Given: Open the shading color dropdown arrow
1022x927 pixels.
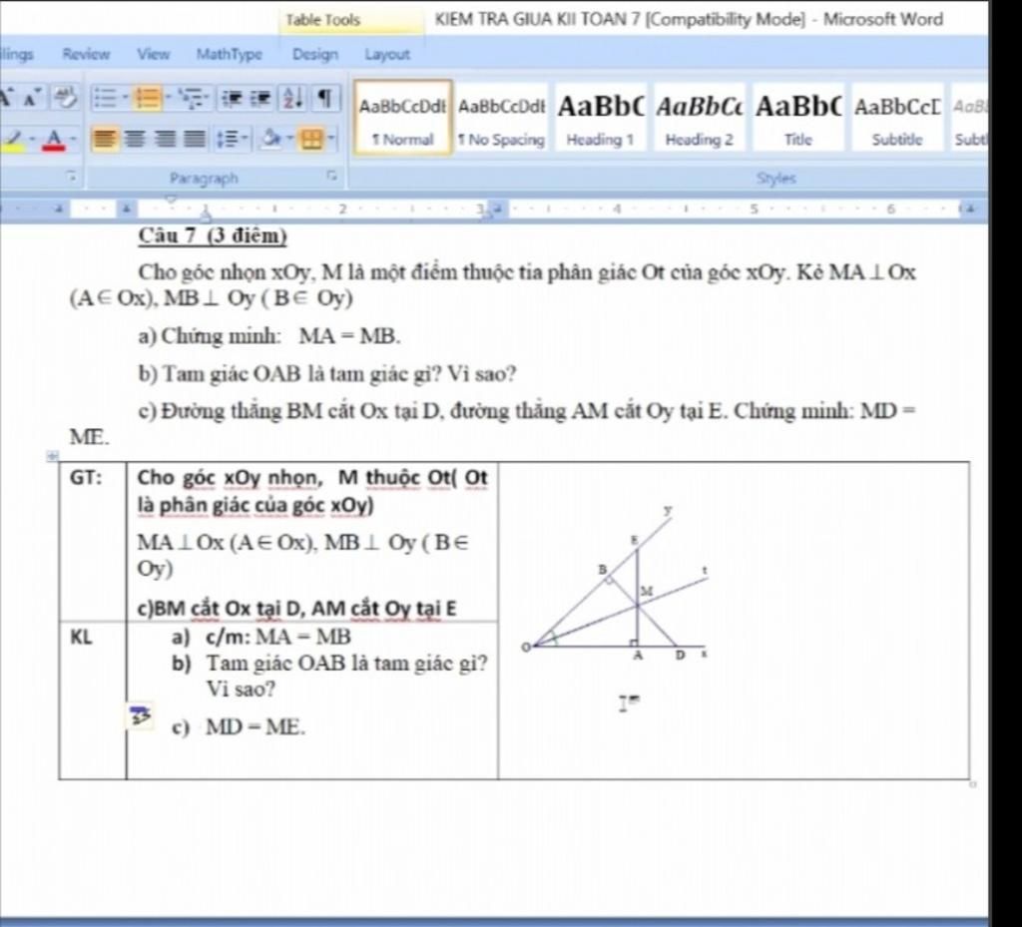Looking at the screenshot, I should click(x=288, y=139).
